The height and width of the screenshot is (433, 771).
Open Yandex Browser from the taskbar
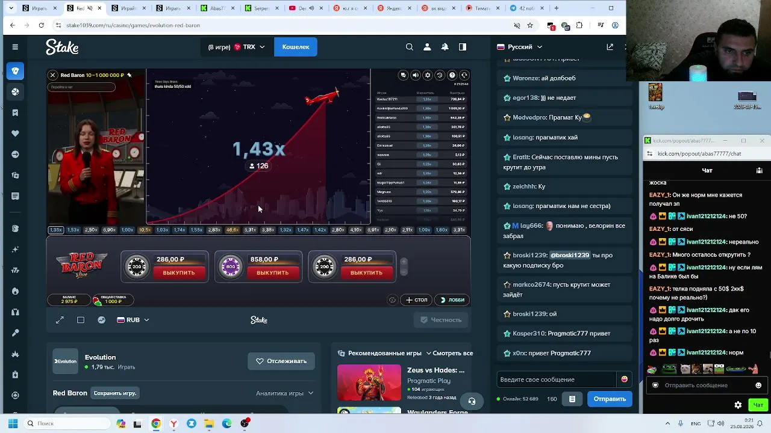pos(173,423)
